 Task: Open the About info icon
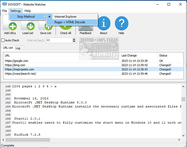click(x=104, y=23)
